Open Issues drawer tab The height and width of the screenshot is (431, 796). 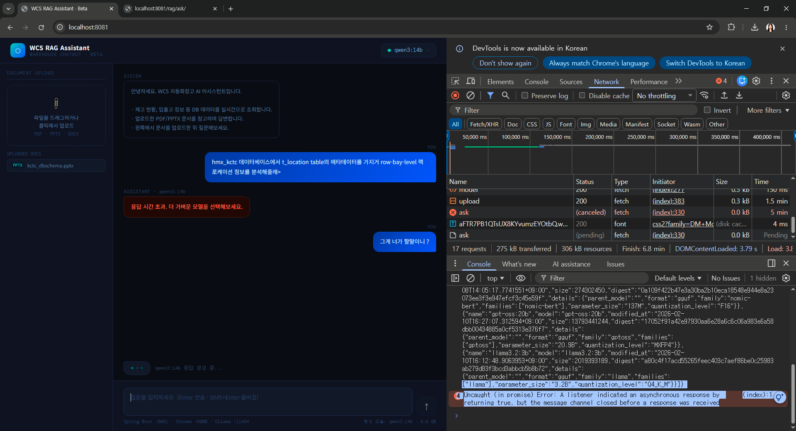[x=615, y=264]
